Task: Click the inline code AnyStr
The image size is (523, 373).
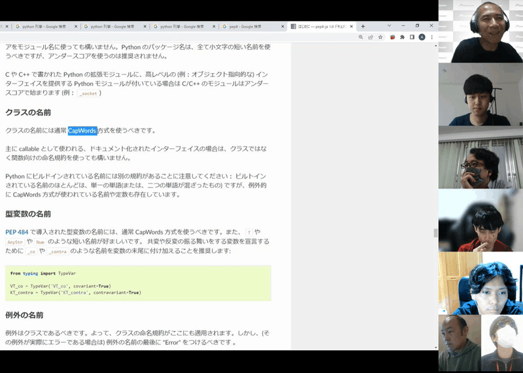Action: pyautogui.click(x=15, y=242)
